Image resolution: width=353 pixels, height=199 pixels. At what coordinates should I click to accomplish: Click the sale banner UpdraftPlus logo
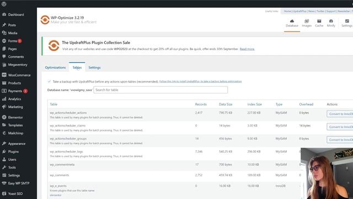tap(54, 45)
